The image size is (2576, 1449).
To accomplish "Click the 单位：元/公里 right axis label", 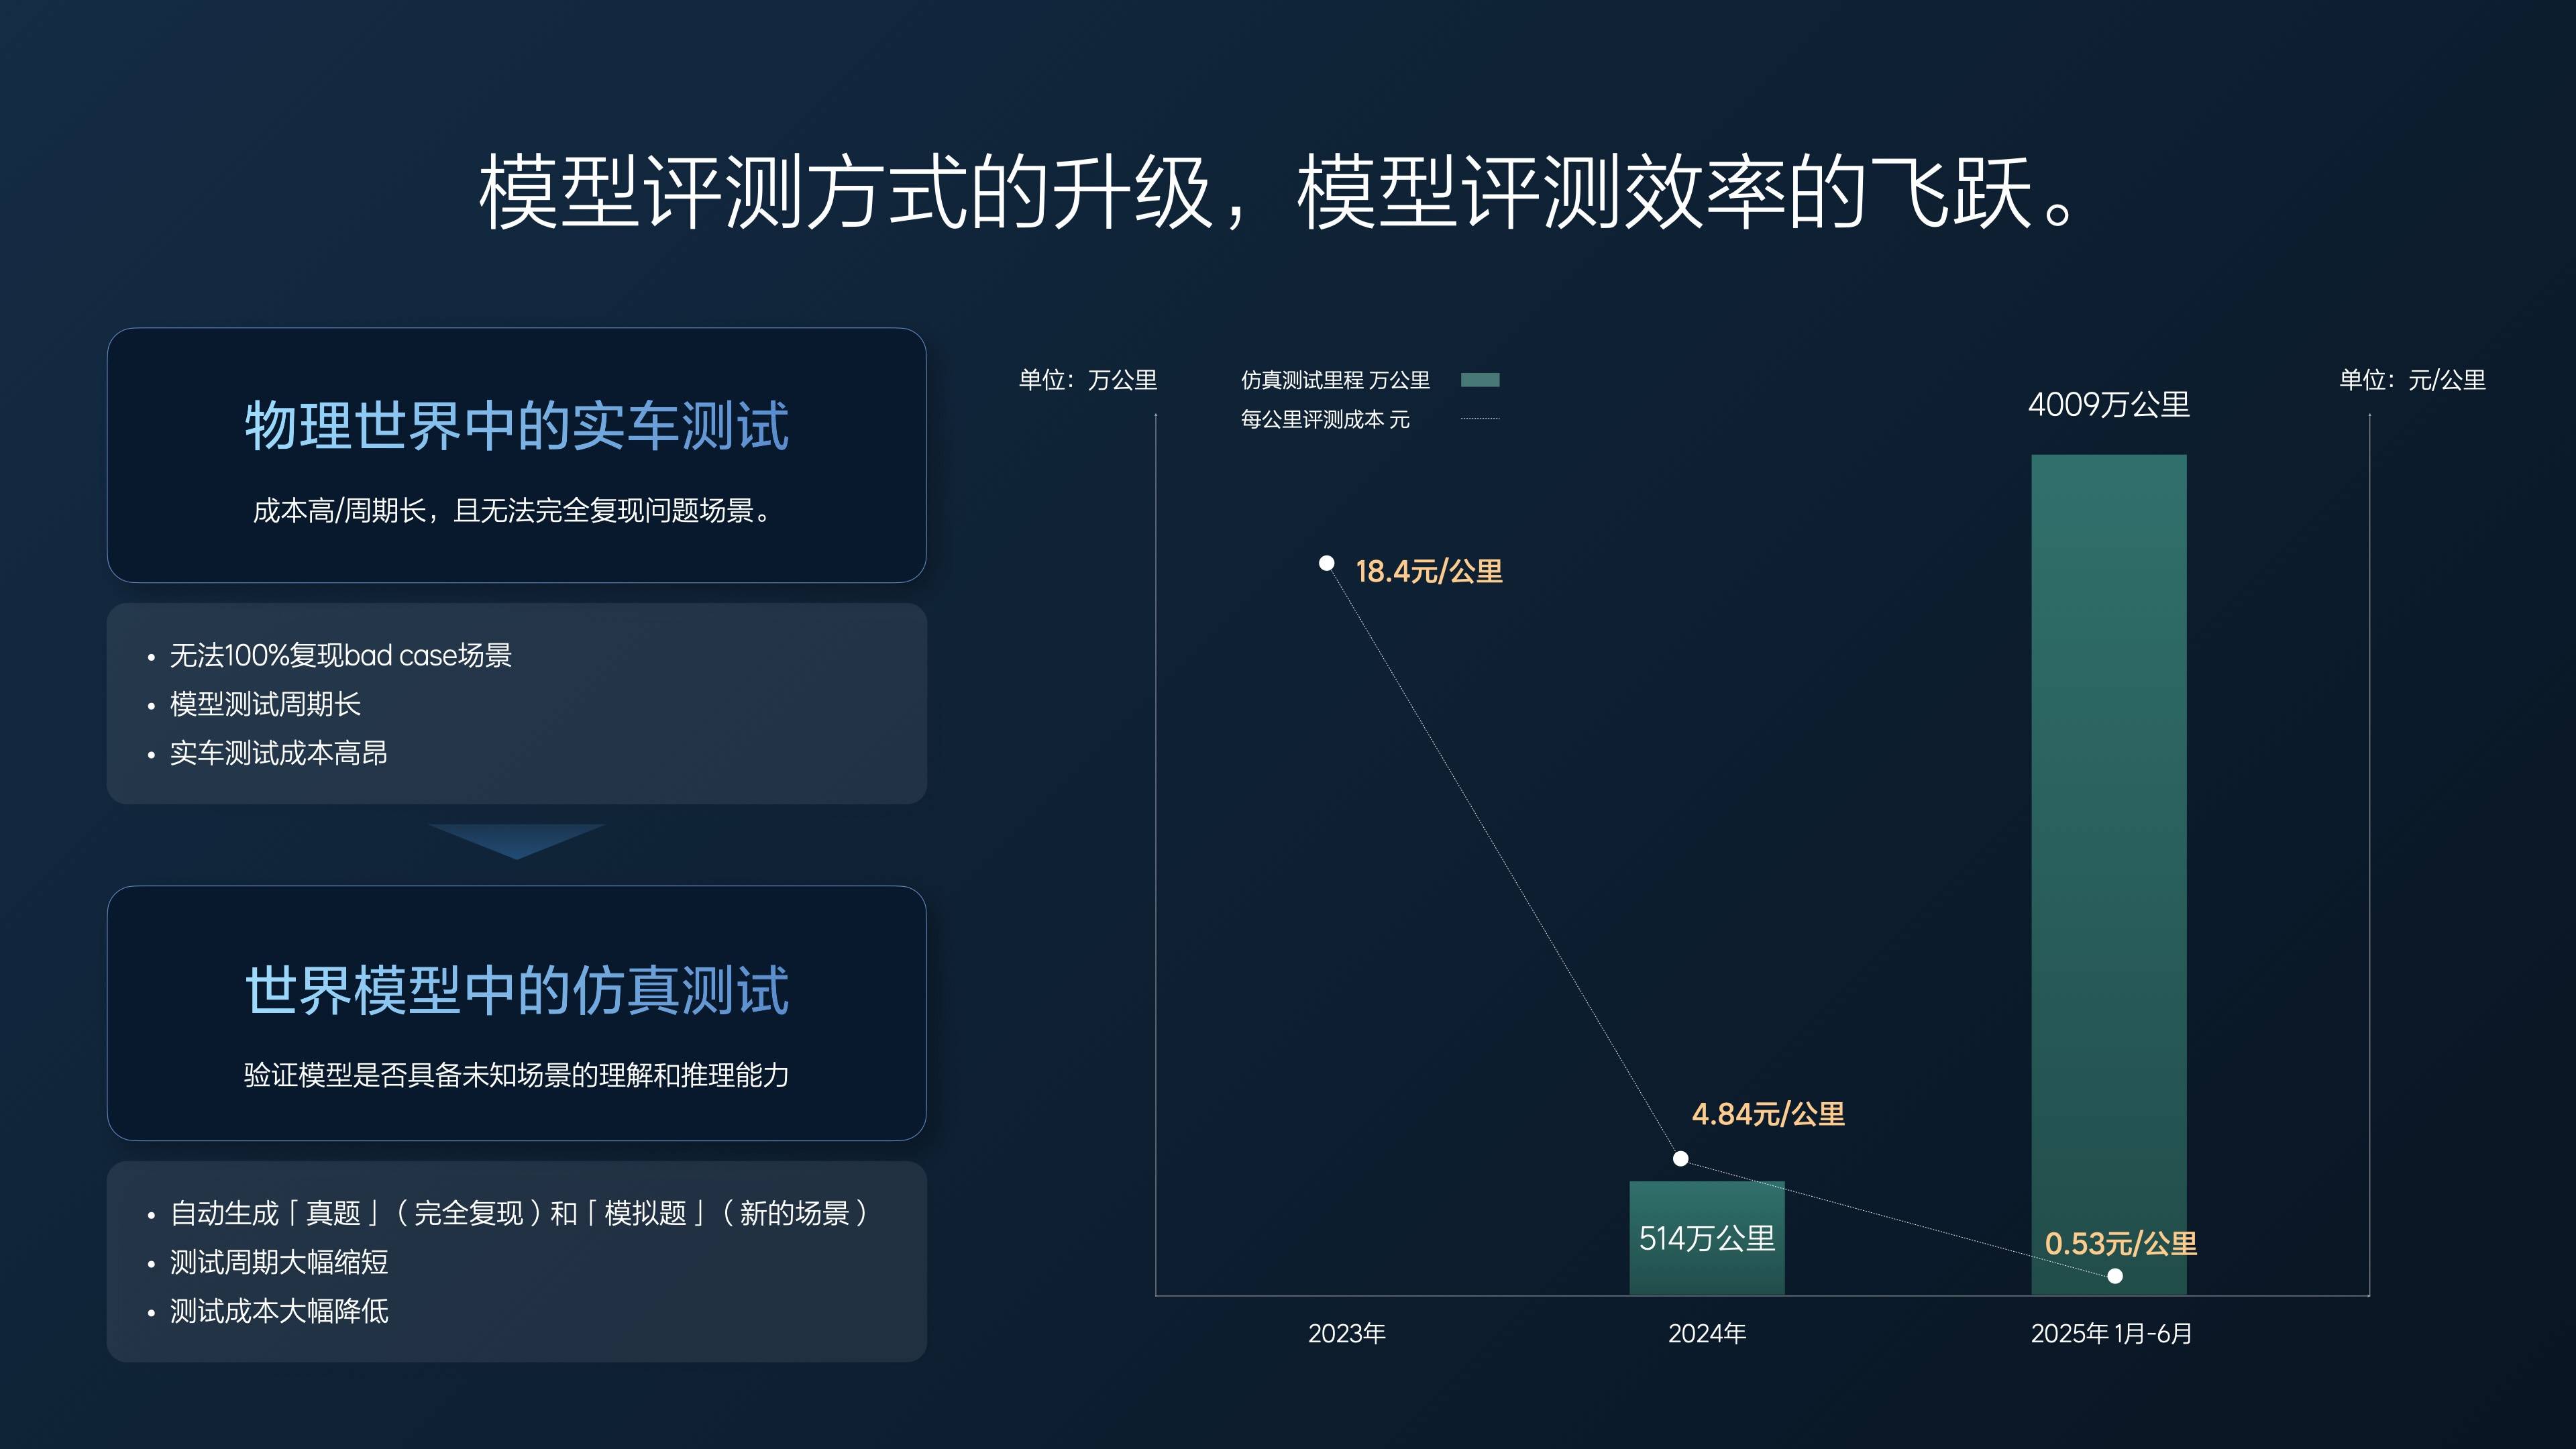I will pos(2412,380).
